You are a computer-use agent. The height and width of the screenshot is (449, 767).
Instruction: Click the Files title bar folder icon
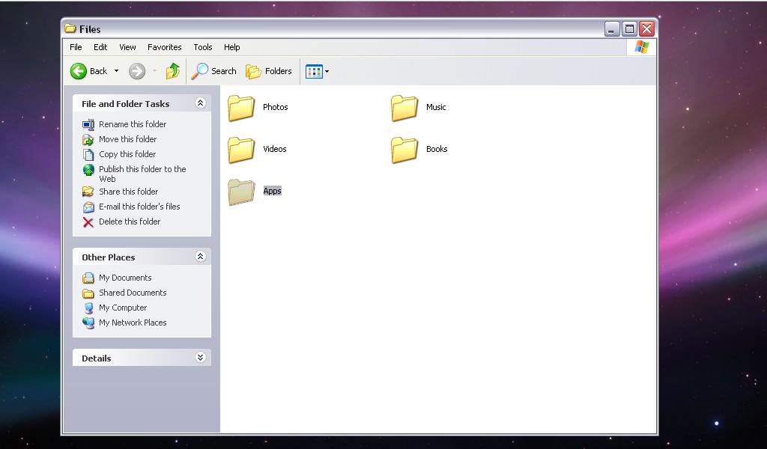click(x=70, y=29)
